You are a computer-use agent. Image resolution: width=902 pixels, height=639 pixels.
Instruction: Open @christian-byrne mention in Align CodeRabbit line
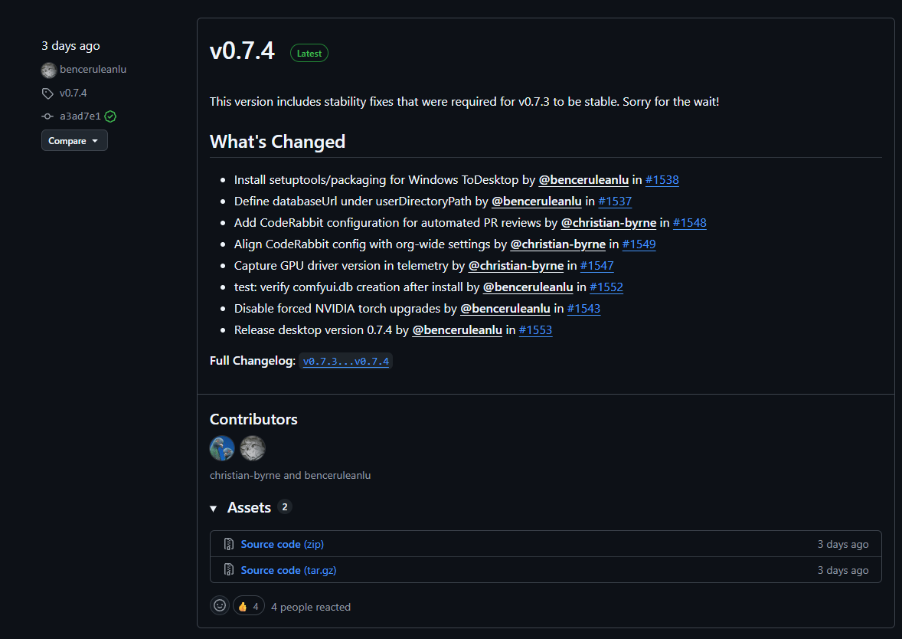[x=558, y=244]
